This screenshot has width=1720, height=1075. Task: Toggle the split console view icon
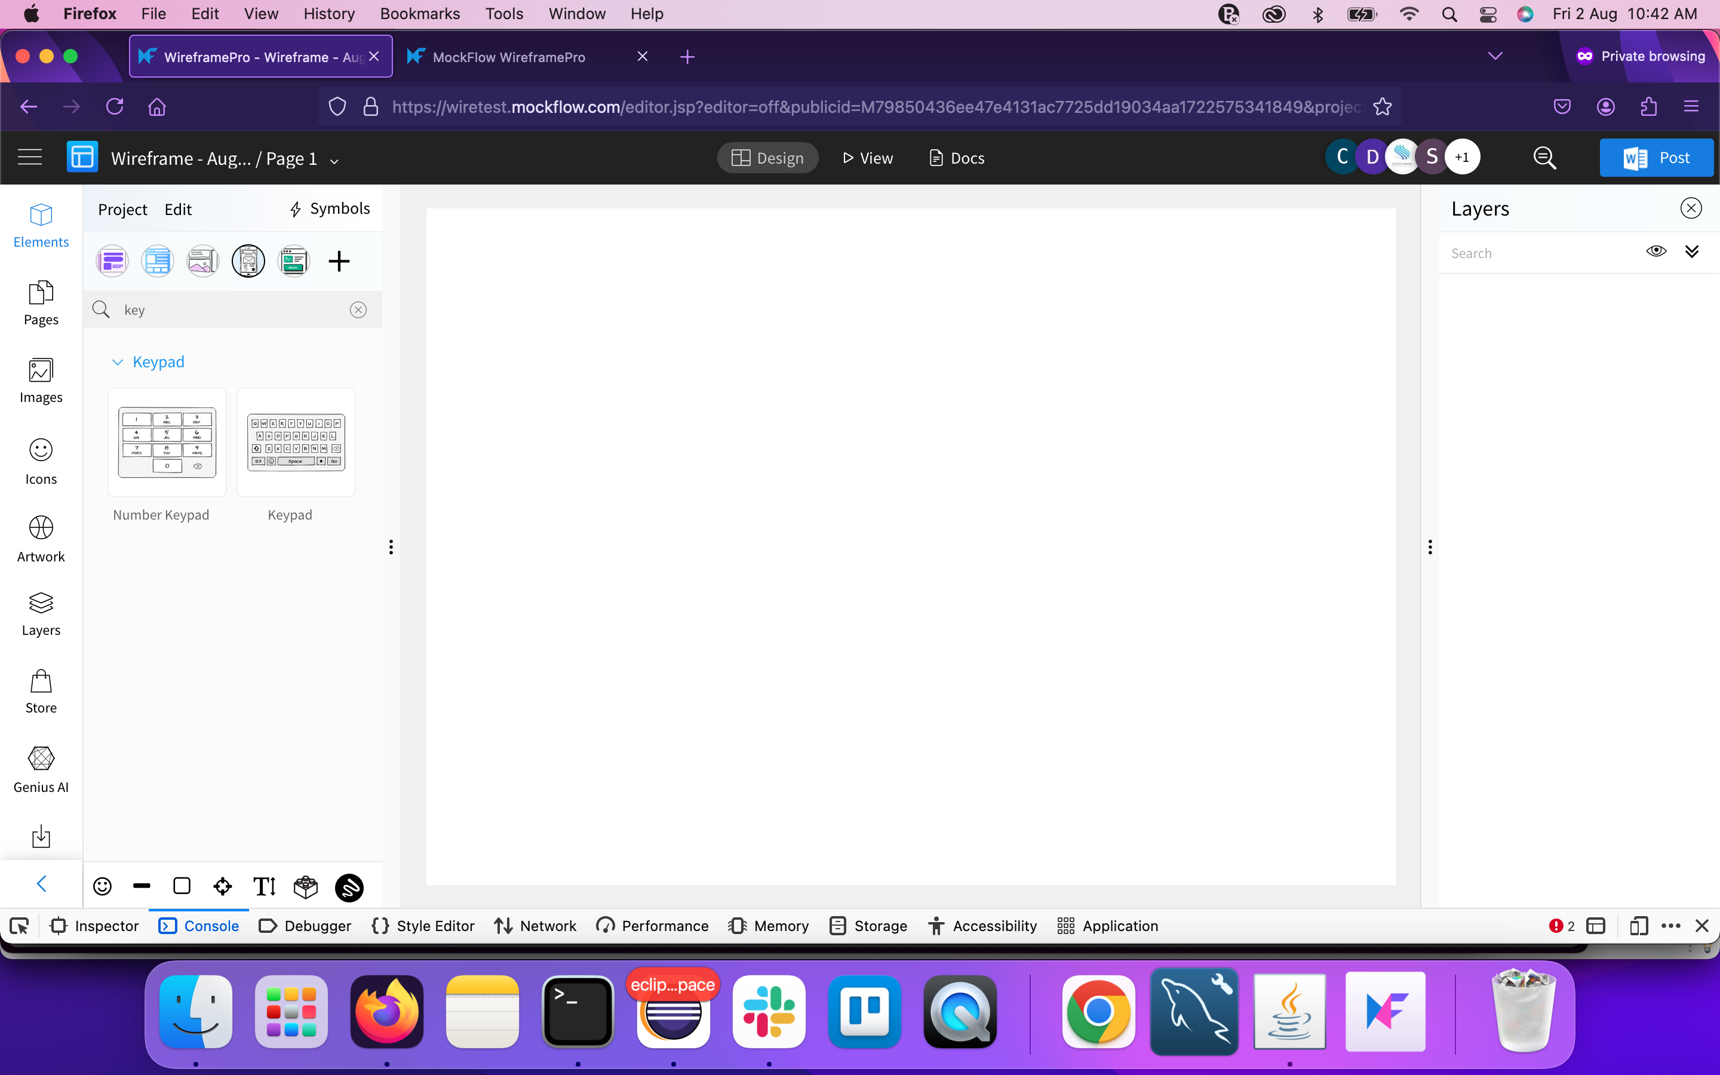coord(1596,926)
